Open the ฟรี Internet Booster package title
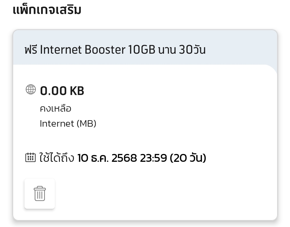The height and width of the screenshot is (227, 290). click(x=115, y=50)
